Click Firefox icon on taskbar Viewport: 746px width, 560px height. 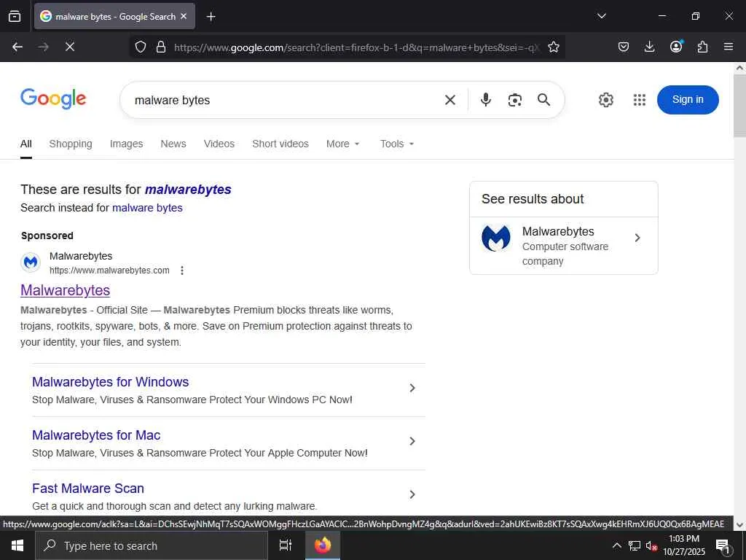coord(323,545)
